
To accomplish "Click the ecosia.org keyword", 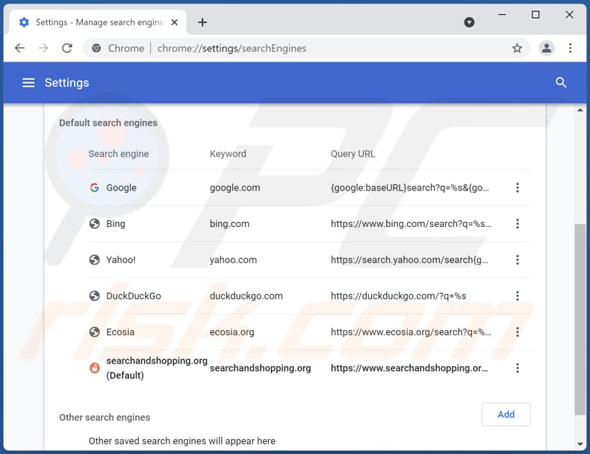I will [232, 332].
